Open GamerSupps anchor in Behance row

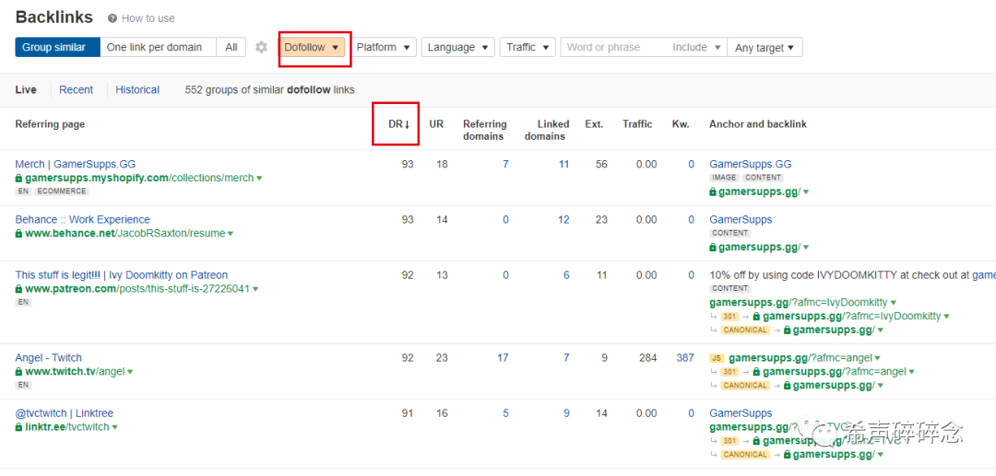741,220
